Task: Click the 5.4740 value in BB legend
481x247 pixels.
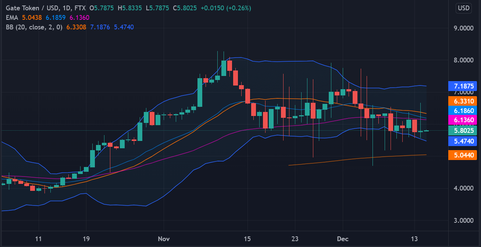Action: coord(124,27)
